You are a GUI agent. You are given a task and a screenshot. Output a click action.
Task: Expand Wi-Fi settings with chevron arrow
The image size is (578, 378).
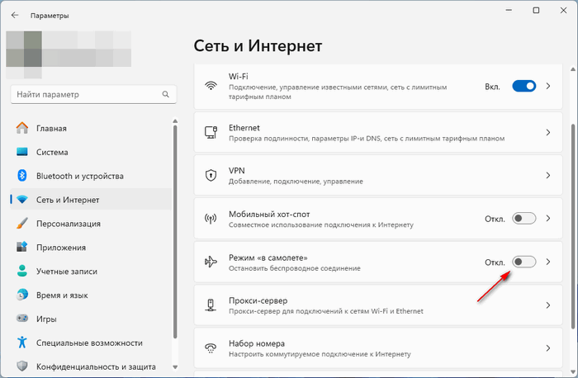pyautogui.click(x=548, y=86)
